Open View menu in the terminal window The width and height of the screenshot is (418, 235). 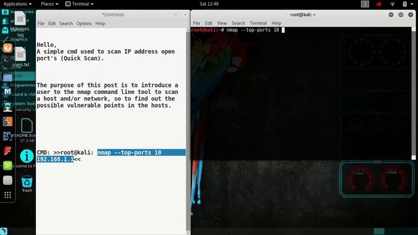click(x=222, y=23)
